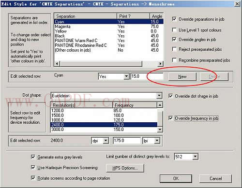
Task: Uncheck Generate extra grey levels
Action: coord(33,157)
